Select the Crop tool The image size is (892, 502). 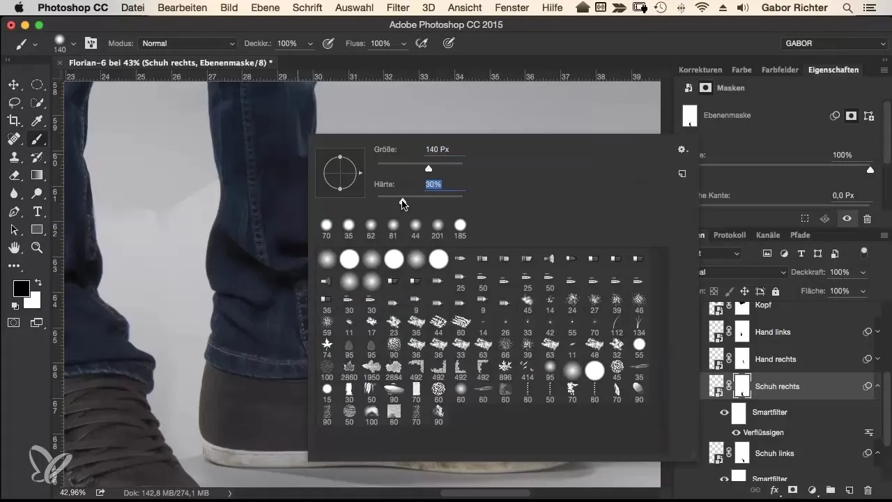tap(13, 121)
